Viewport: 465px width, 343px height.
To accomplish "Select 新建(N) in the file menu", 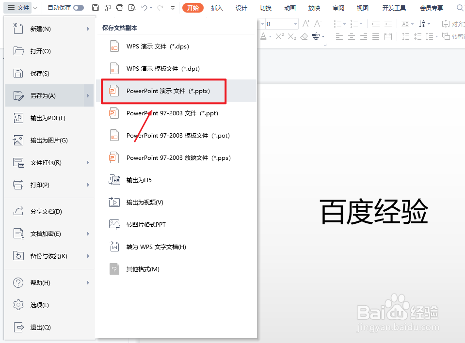I will coord(49,29).
